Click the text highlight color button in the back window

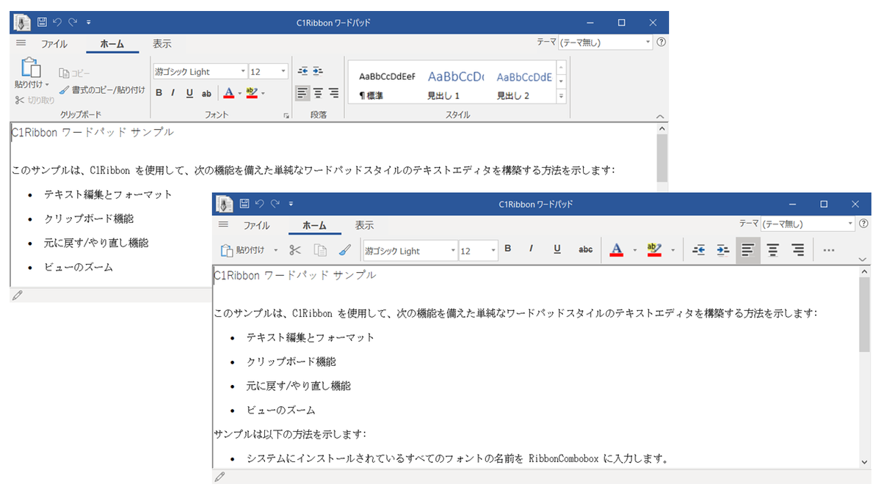coord(253,93)
